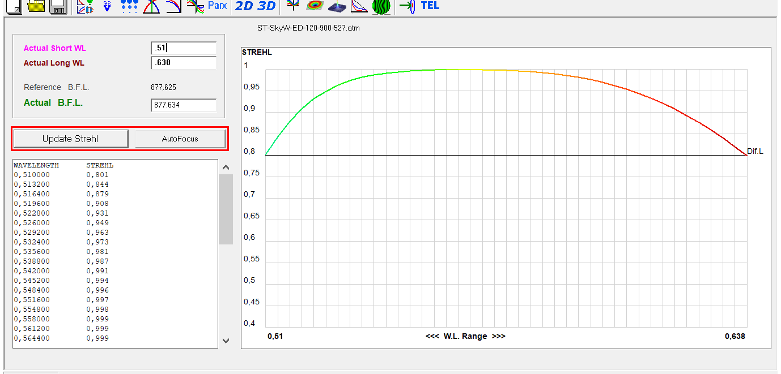Image resolution: width=781 pixels, height=374 pixels.
Task: Select the 0,513200 wavelength row
Action: click(115, 184)
